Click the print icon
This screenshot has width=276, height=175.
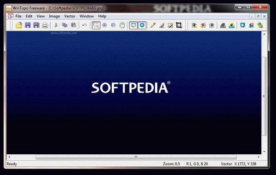pos(45,25)
